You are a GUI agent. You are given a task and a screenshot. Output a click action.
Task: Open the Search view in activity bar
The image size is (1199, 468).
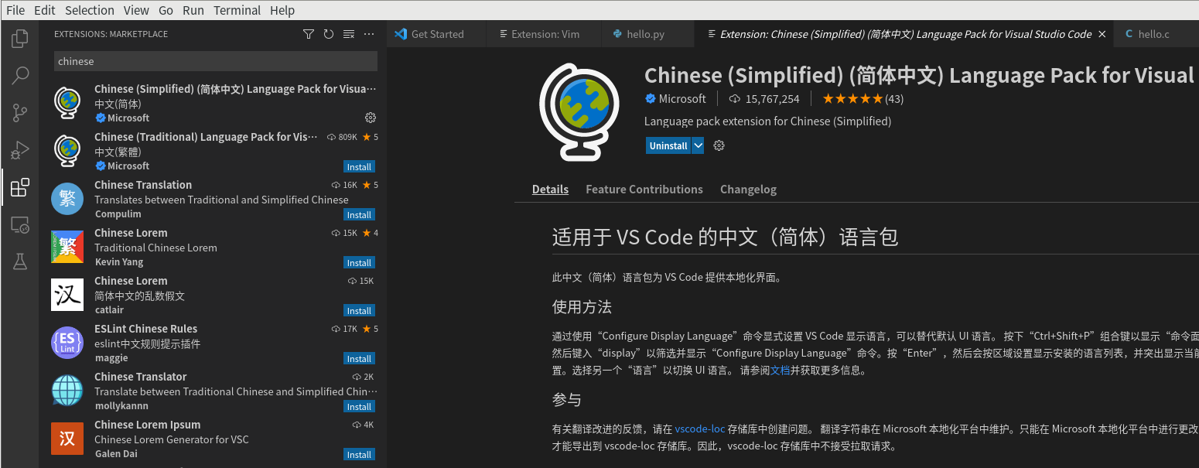click(x=20, y=75)
